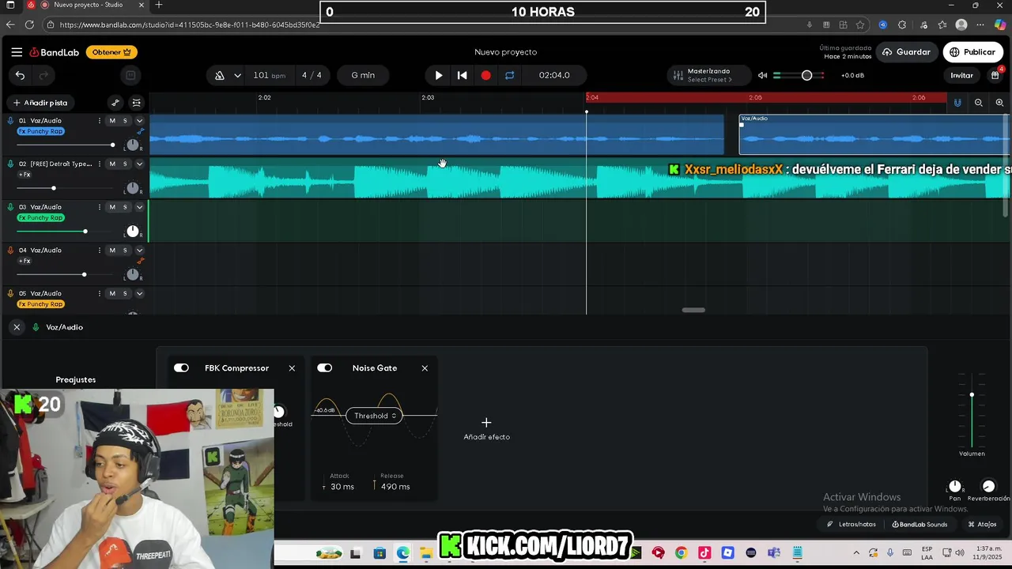Click track 05 microphone icon
1012x569 pixels.
pos(10,293)
